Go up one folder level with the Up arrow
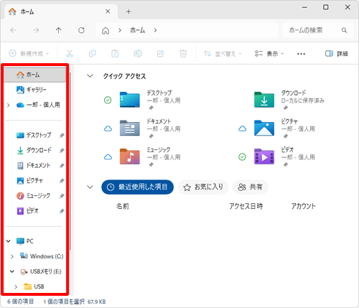This screenshot has height=308, width=359. 59,30
